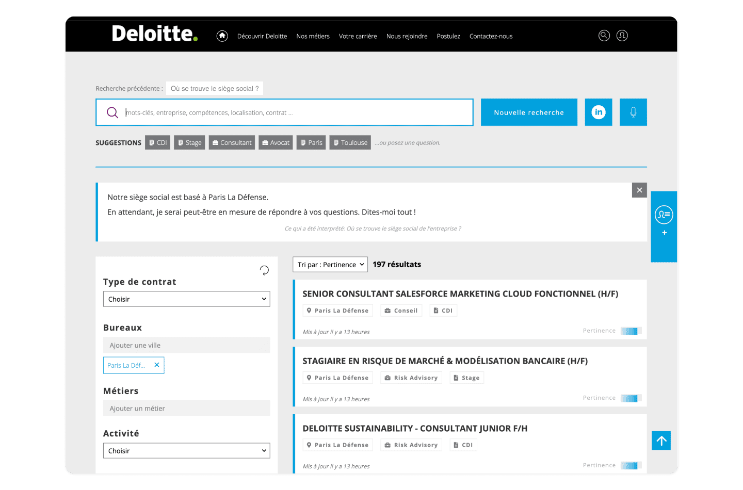Open search via header magnifier icon
The width and height of the screenshot is (743, 490).
click(x=604, y=36)
